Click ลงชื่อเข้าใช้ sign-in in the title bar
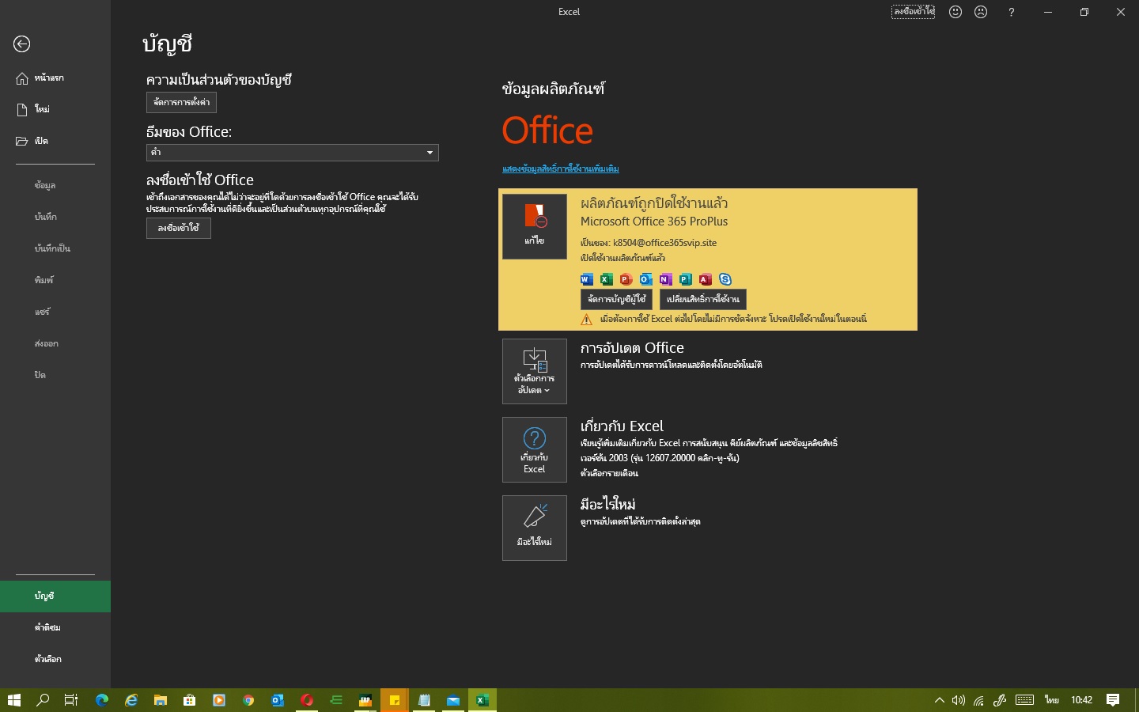Viewport: 1139px width, 712px height. pos(914,12)
